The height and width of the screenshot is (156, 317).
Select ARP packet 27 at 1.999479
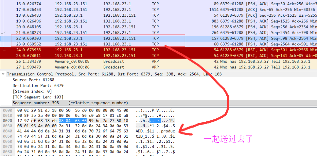[158, 67]
